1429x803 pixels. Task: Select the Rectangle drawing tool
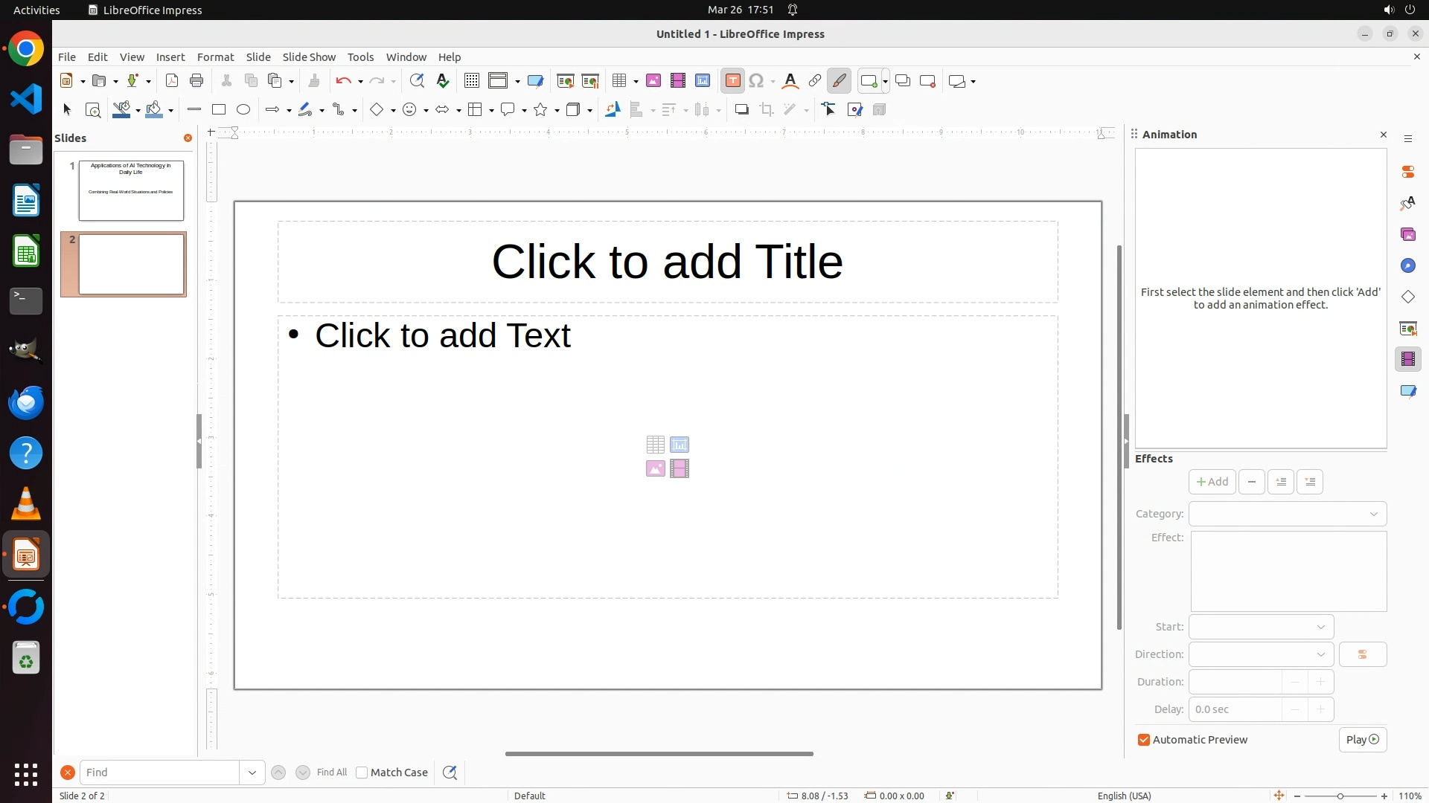[218, 110]
